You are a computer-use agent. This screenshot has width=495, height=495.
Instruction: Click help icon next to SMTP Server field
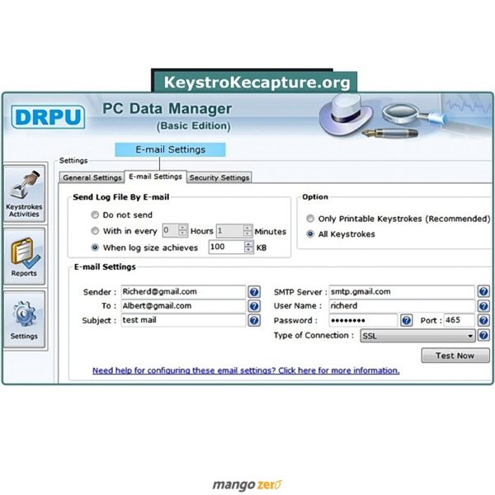click(x=483, y=291)
